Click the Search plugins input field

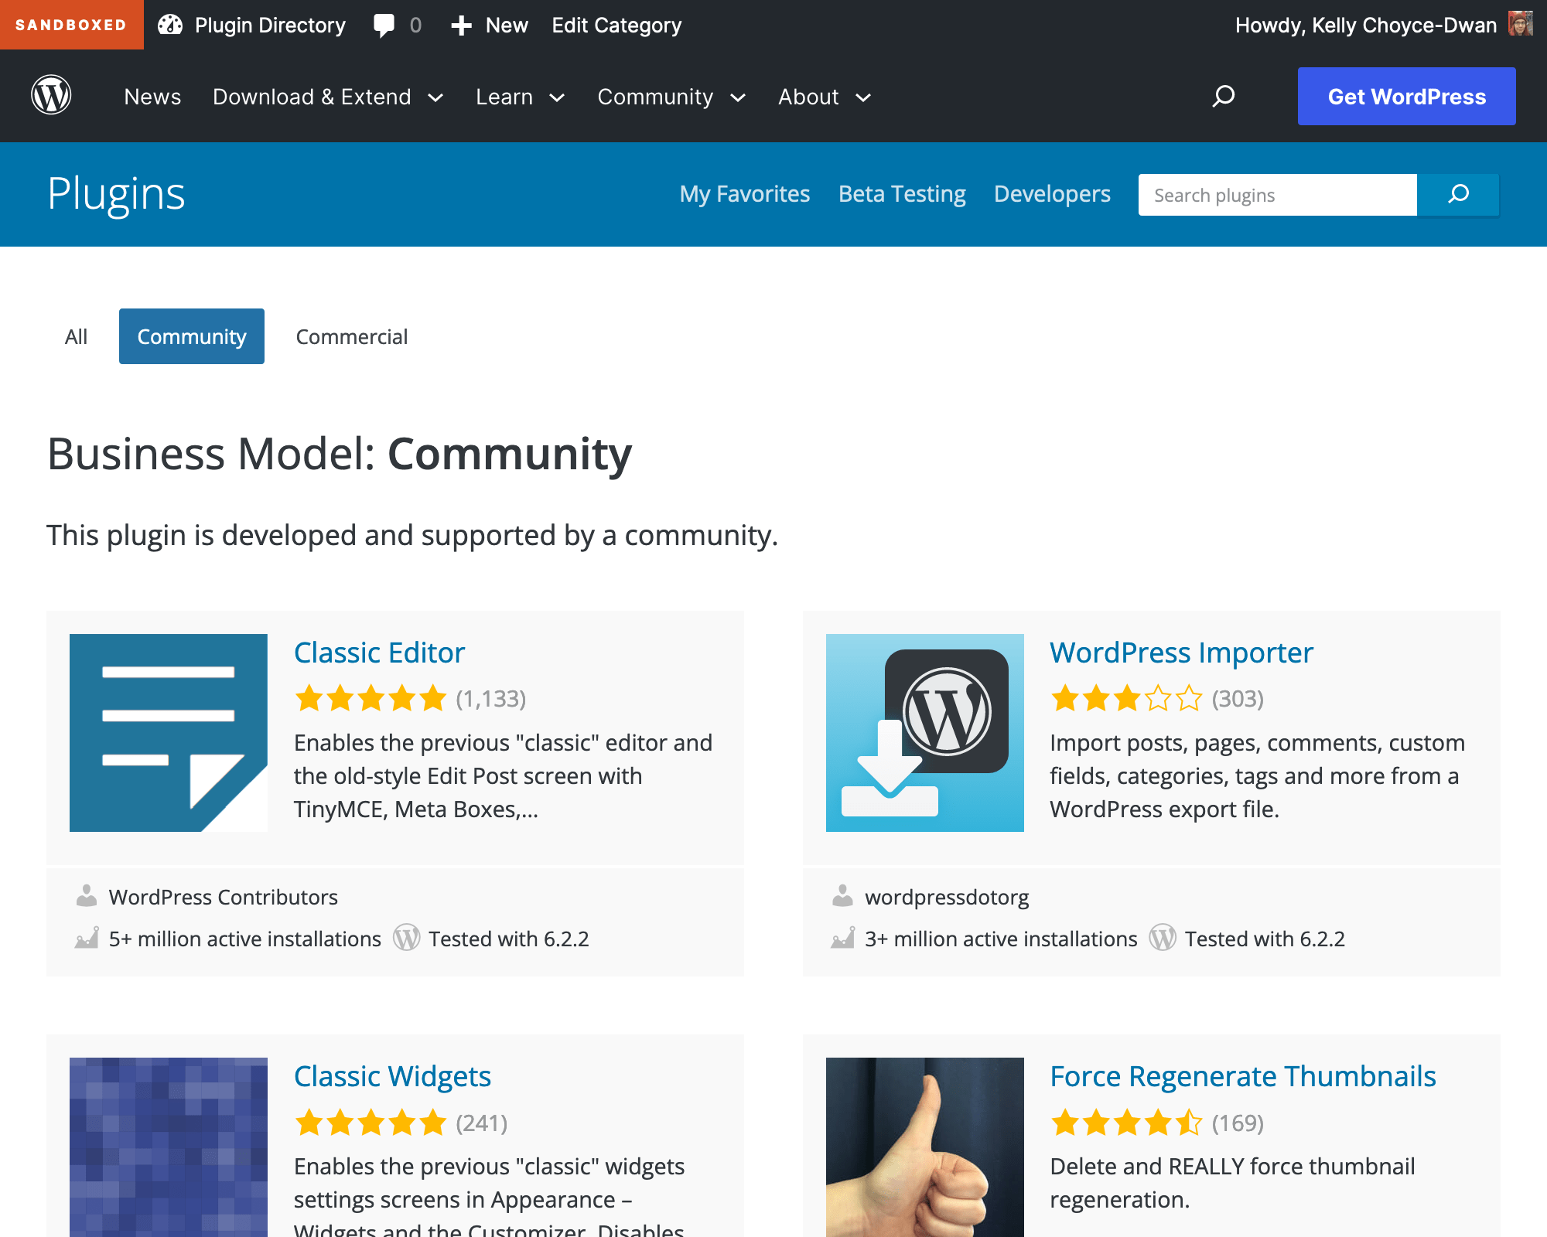tap(1277, 195)
